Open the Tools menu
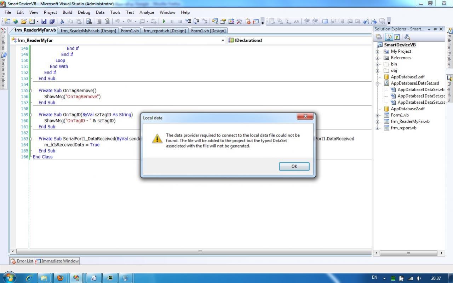453x283 pixels. pyautogui.click(x=115, y=12)
